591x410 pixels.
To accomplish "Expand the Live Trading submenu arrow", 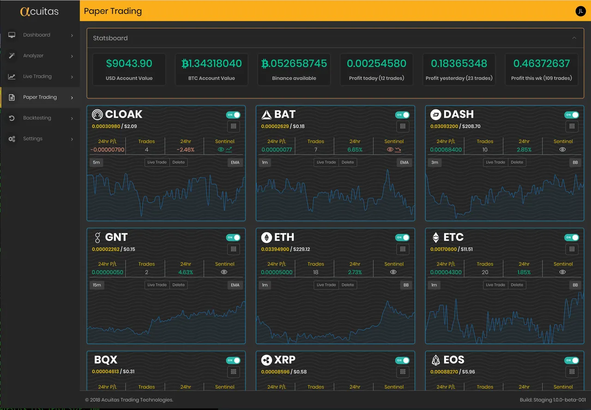I will click(x=72, y=77).
